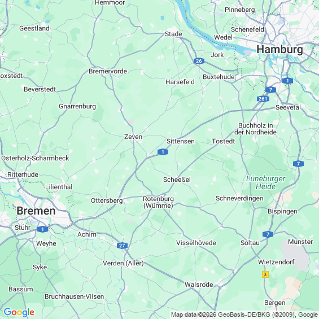Click the A26 highway shield near Jork
Viewport: 319px width, 319px height.
pyautogui.click(x=199, y=61)
